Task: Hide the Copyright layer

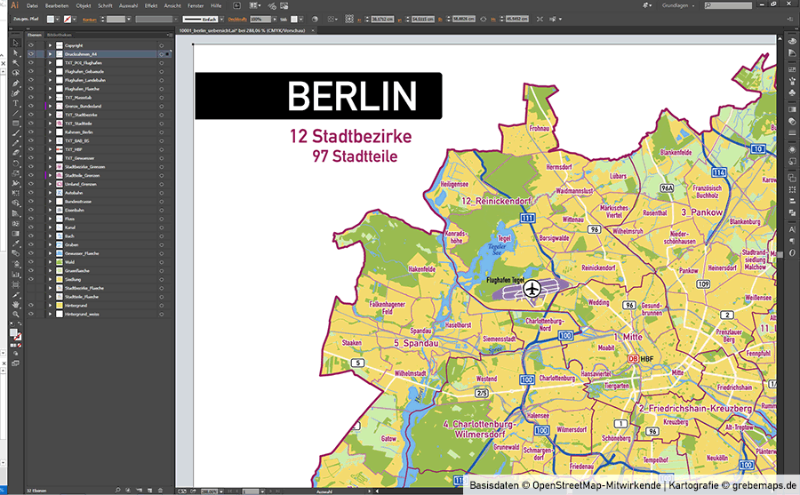Action: click(x=30, y=45)
